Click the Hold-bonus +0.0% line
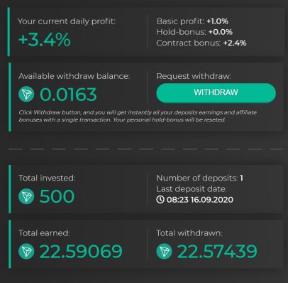The height and width of the screenshot is (283, 288). 194,32
